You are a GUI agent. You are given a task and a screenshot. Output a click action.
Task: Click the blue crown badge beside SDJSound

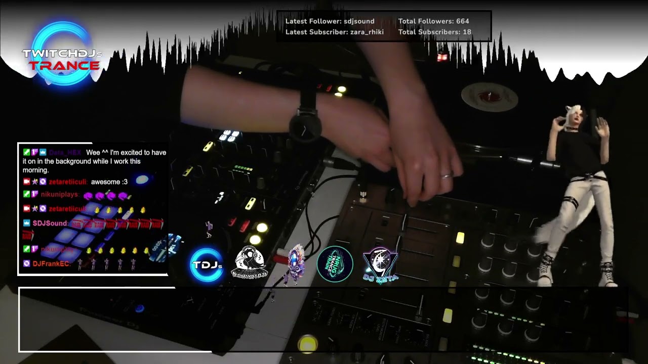pyautogui.click(x=26, y=223)
